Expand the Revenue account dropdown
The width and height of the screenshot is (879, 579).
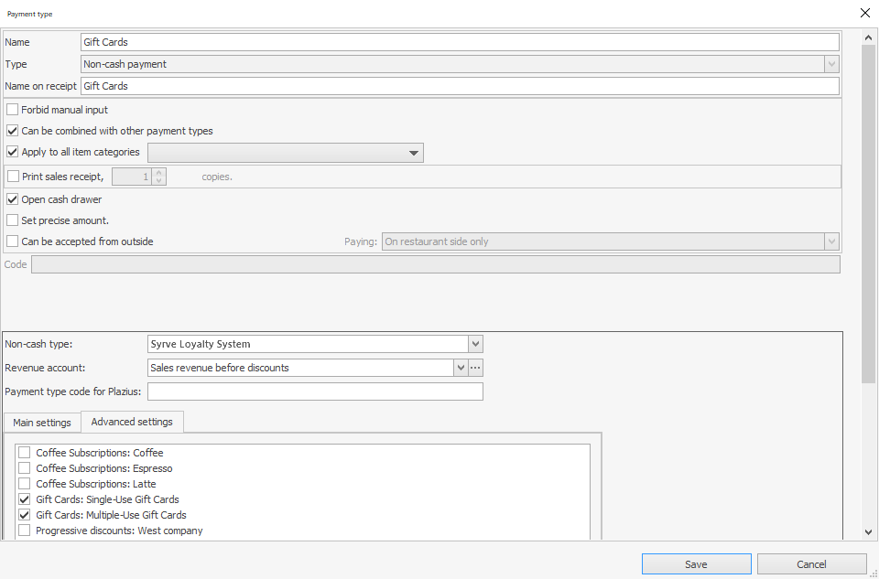coord(461,368)
